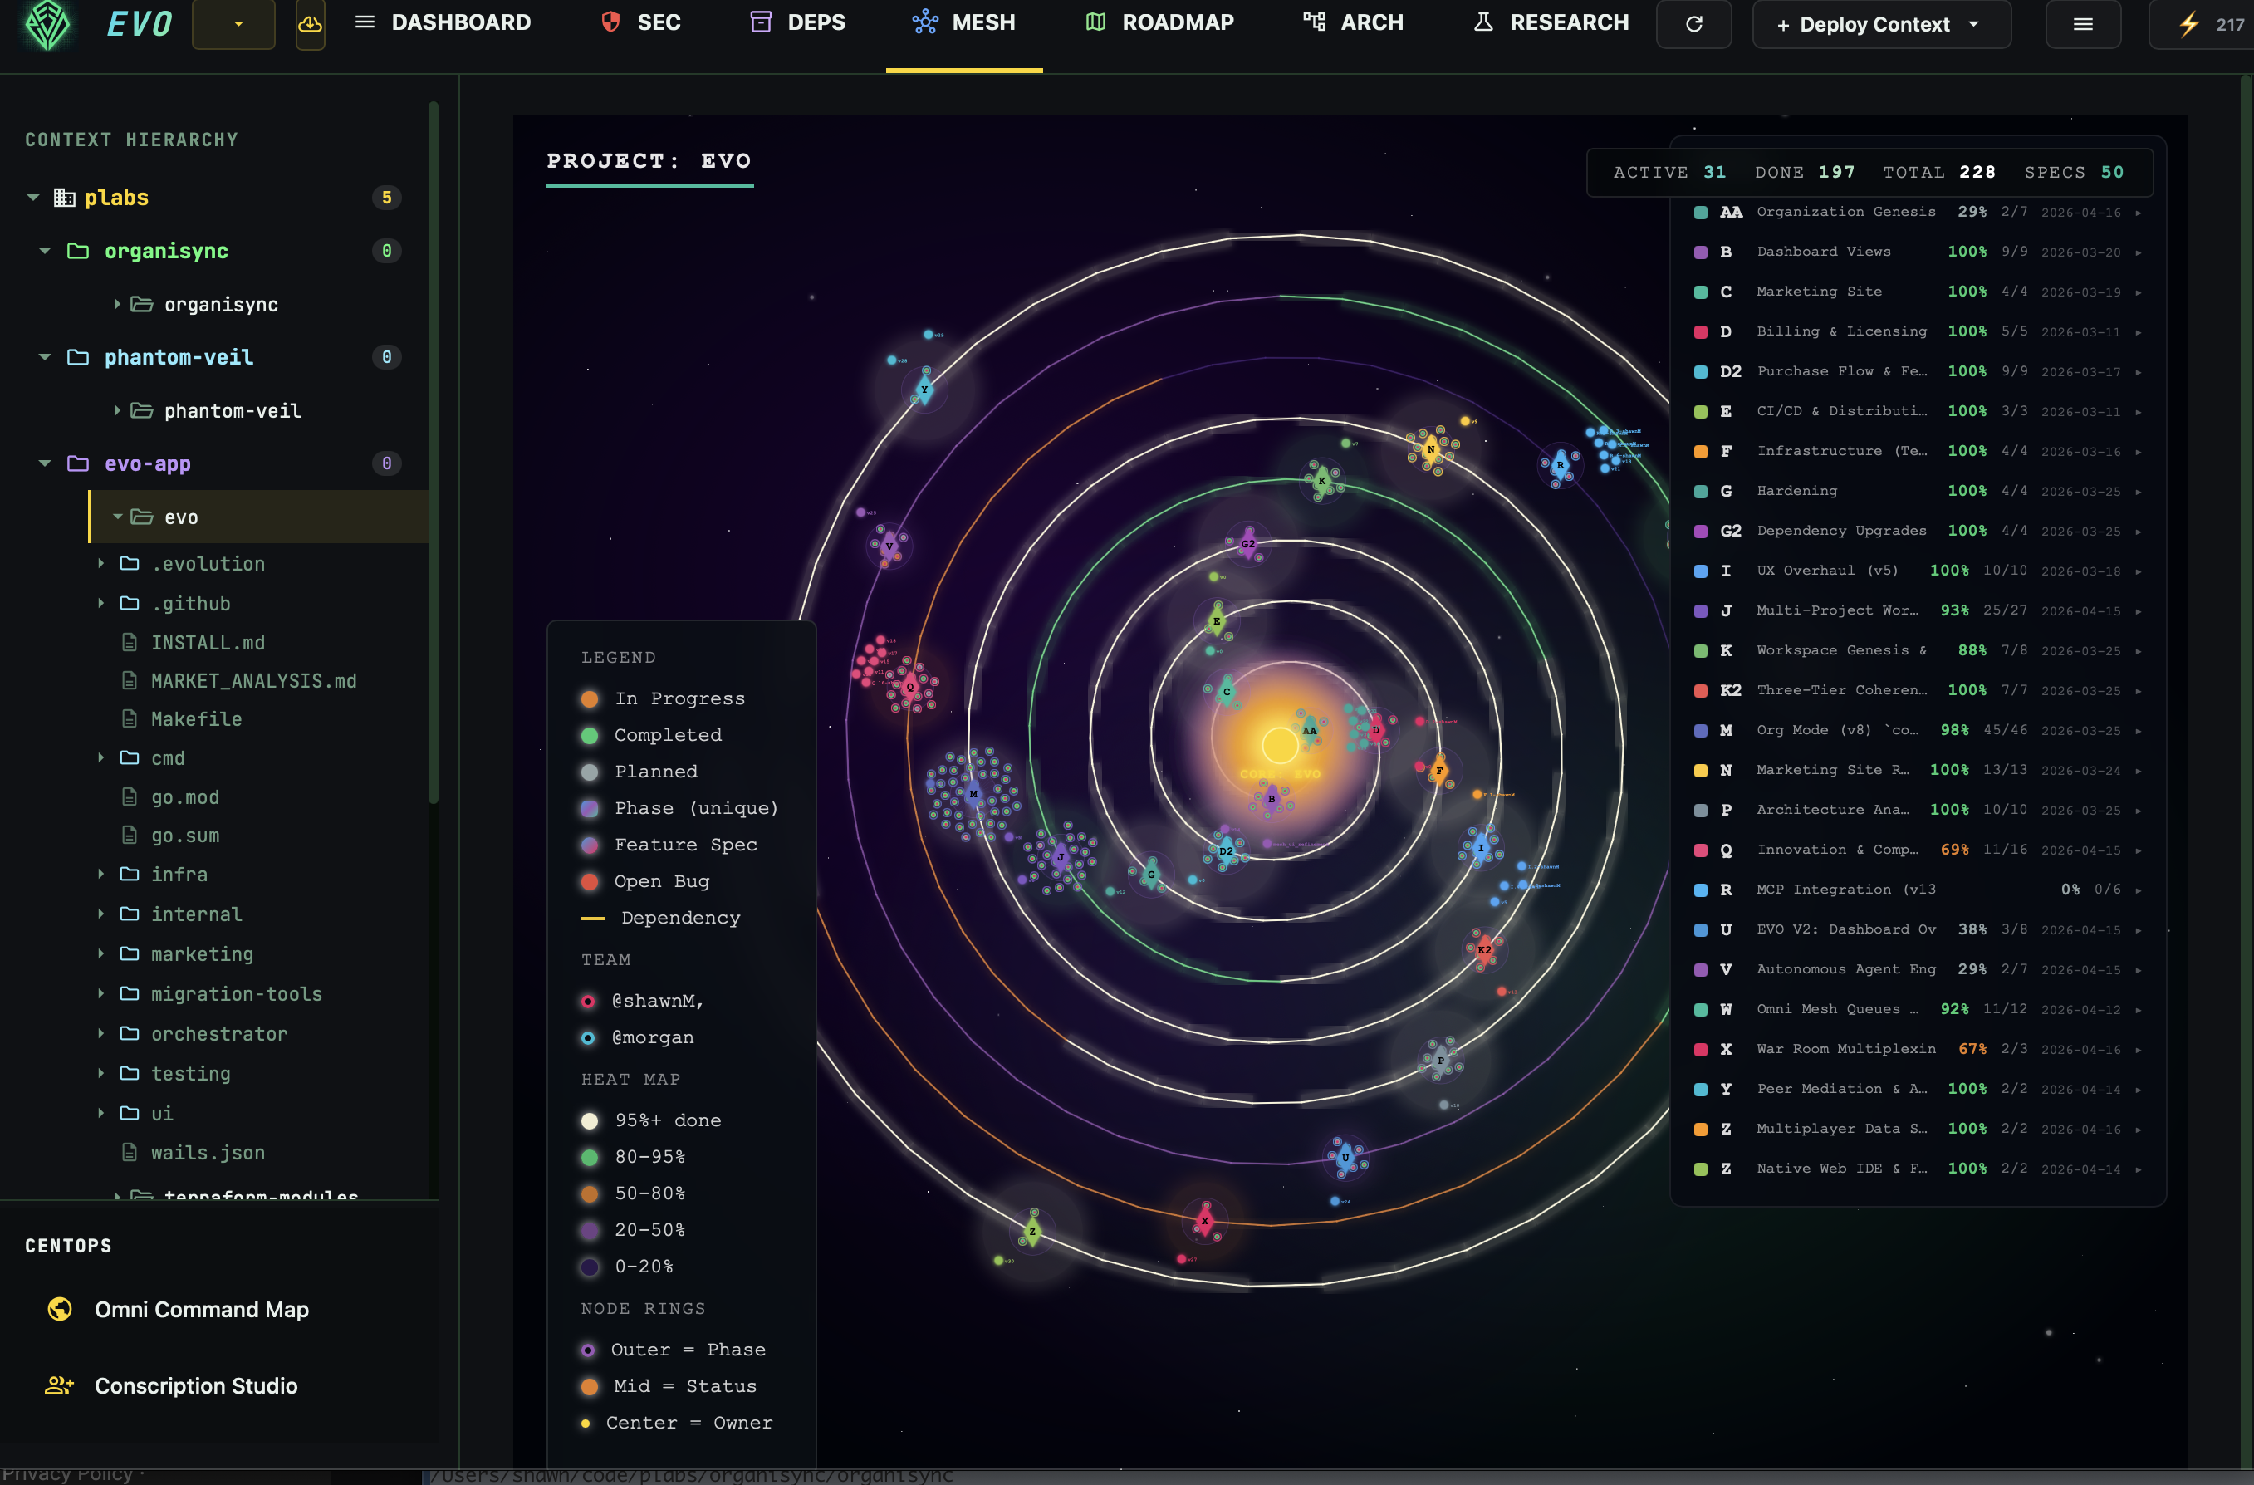
Task: Click the context hierarchy scrollbar
Action: (433, 453)
